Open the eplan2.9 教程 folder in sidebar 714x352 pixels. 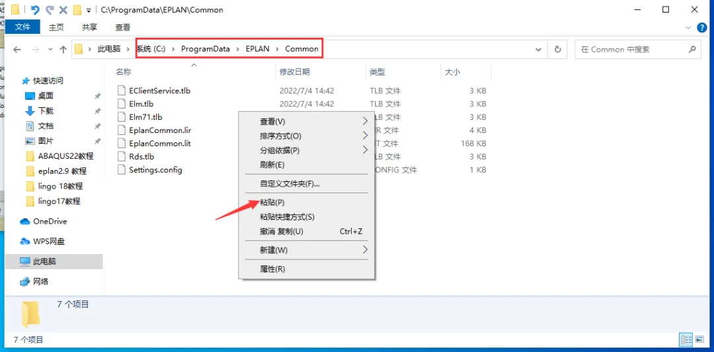coord(62,171)
